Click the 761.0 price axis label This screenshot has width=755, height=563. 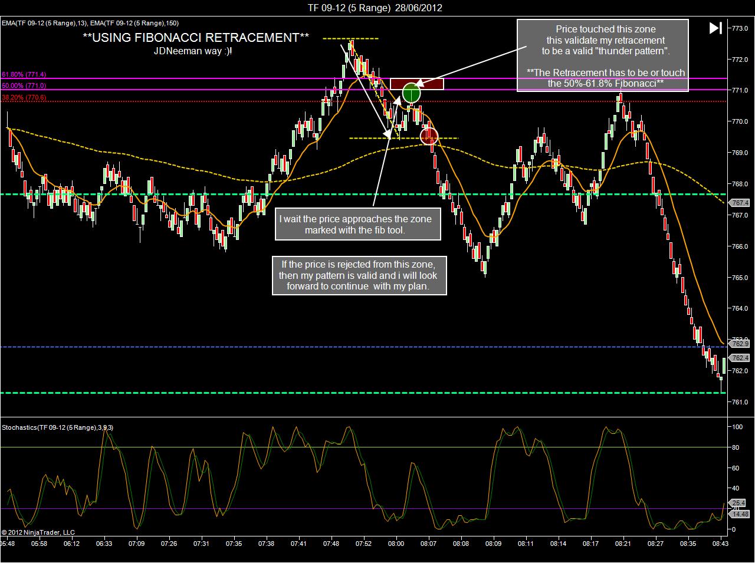click(x=740, y=403)
